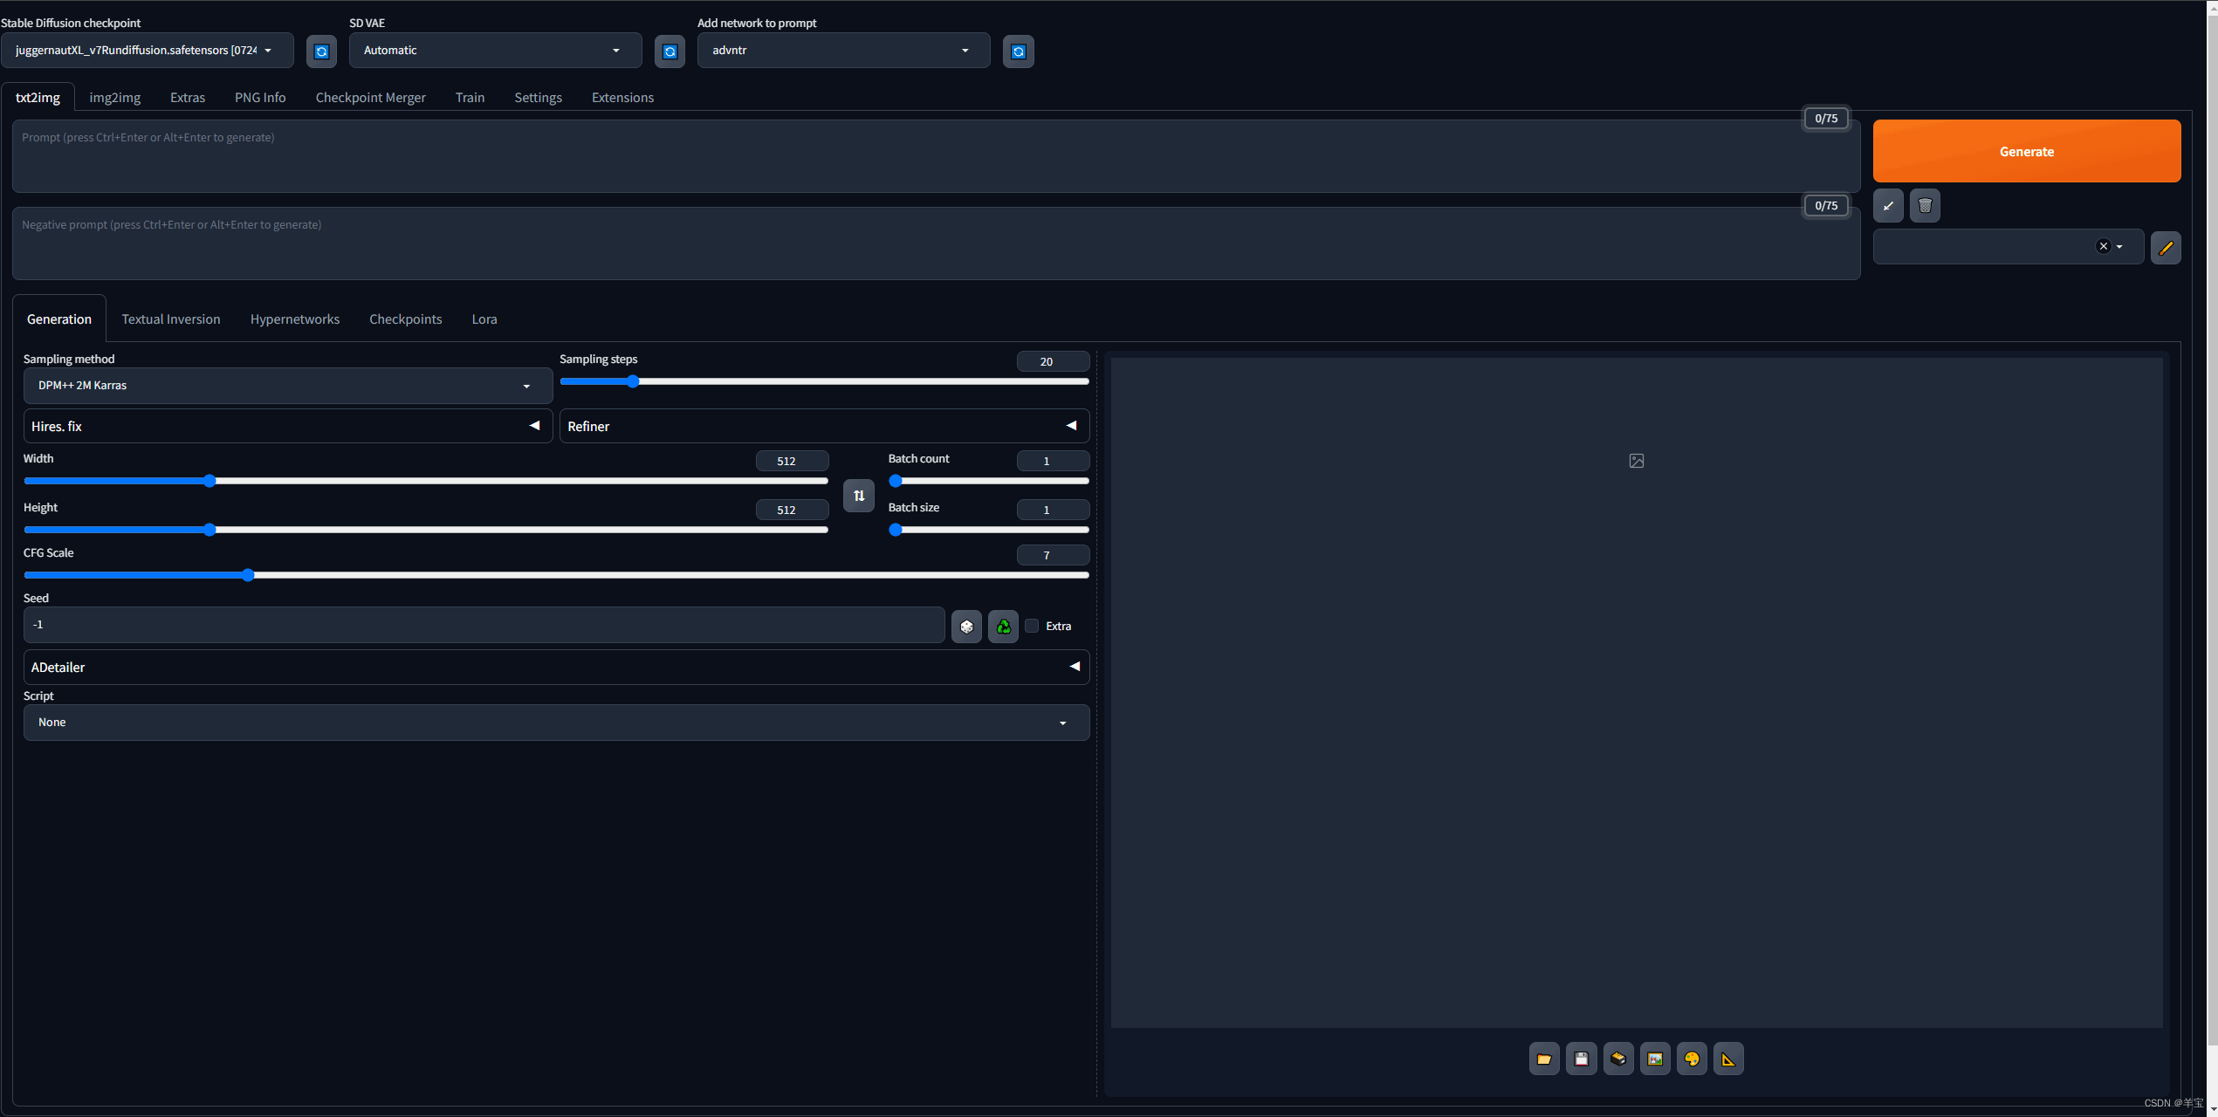
Task: Click the refresh VAE settings icon
Action: [x=668, y=50]
